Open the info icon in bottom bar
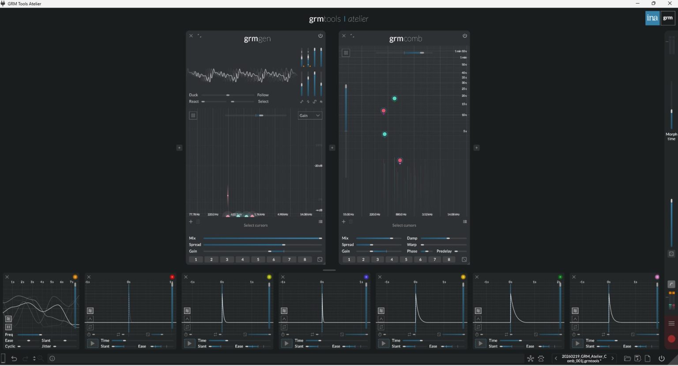678x366 pixels. click(x=52, y=358)
